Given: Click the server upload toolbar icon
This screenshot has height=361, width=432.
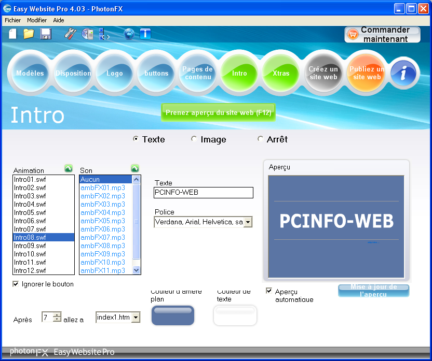Looking at the screenshot, I should click(x=104, y=34).
